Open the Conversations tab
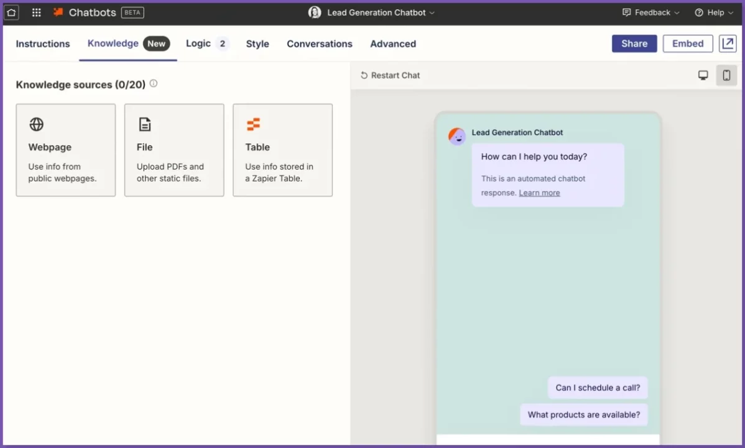Screen dimensions: 745x448 pyautogui.click(x=319, y=44)
